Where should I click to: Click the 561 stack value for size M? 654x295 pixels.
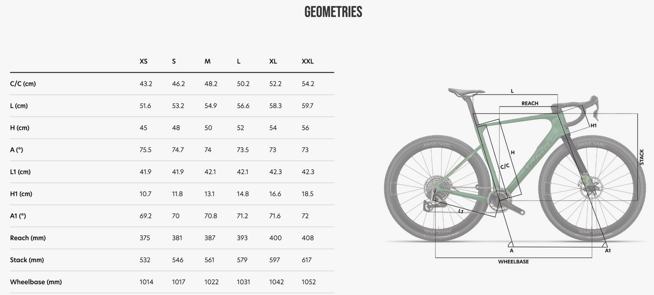click(209, 260)
